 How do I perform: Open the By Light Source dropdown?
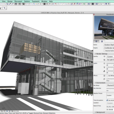(110, 60)
